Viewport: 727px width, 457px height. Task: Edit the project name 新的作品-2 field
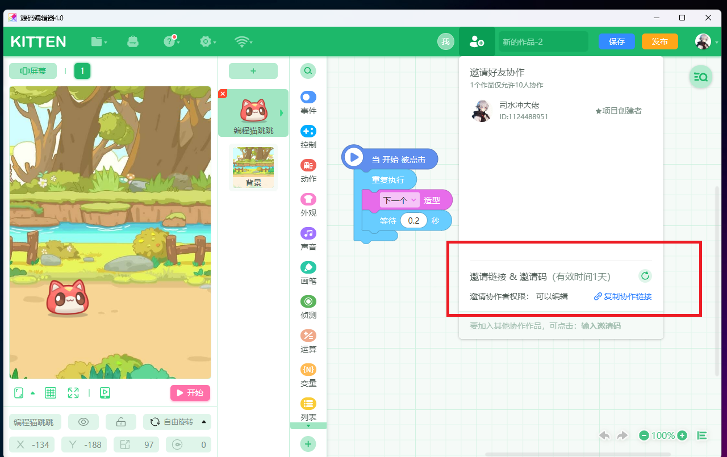[544, 41]
